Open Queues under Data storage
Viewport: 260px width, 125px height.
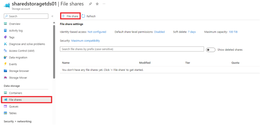14,107
